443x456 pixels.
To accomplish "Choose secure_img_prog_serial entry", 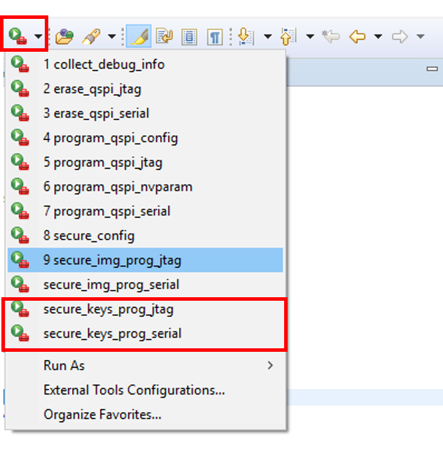I will (146, 285).
